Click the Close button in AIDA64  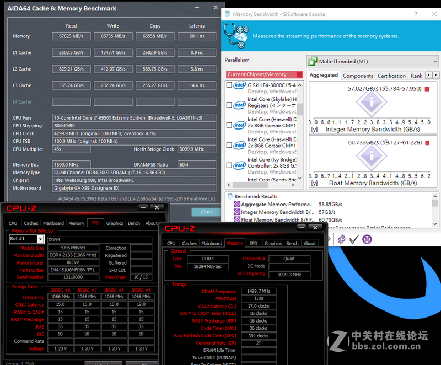pyautogui.click(x=206, y=211)
